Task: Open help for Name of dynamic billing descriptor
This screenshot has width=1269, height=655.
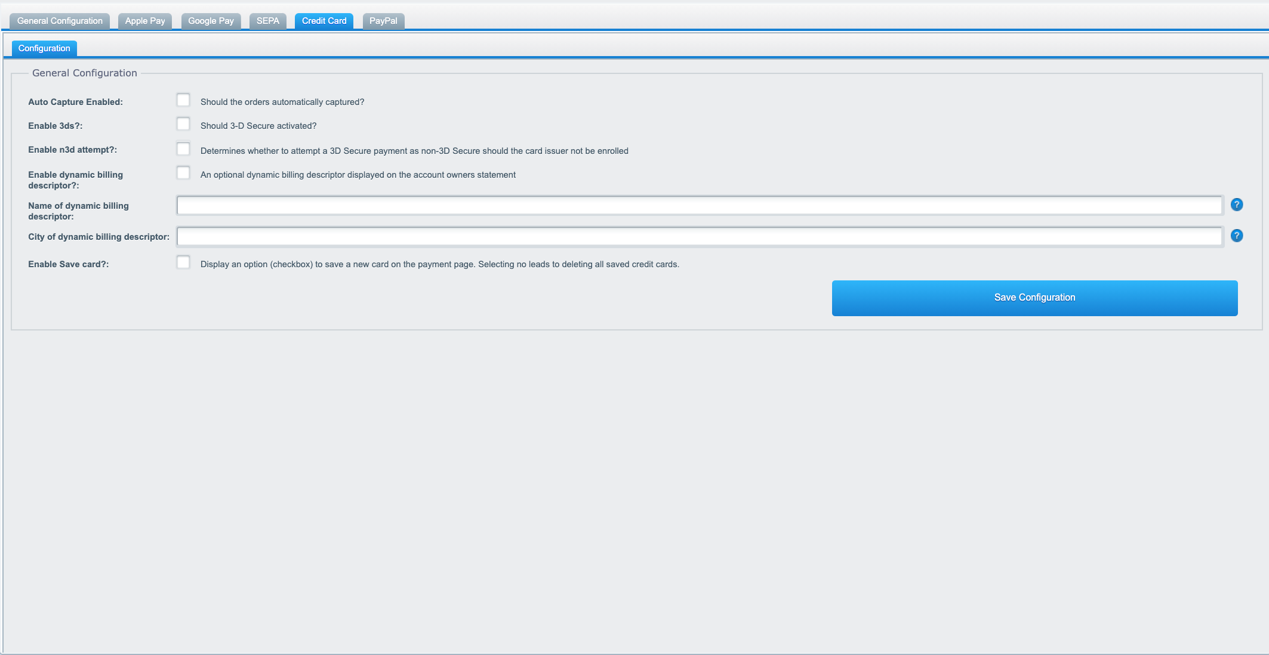Action: [1237, 205]
